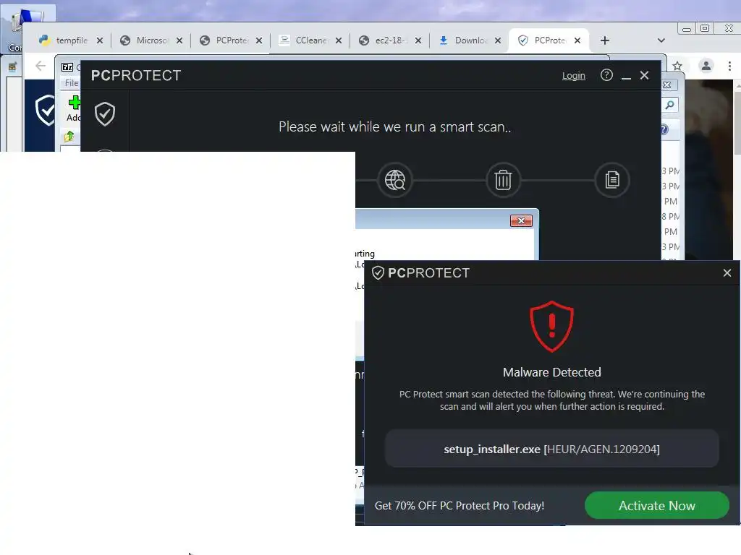741x555 pixels.
Task: Open the browser profile avatar icon
Action: [x=706, y=66]
